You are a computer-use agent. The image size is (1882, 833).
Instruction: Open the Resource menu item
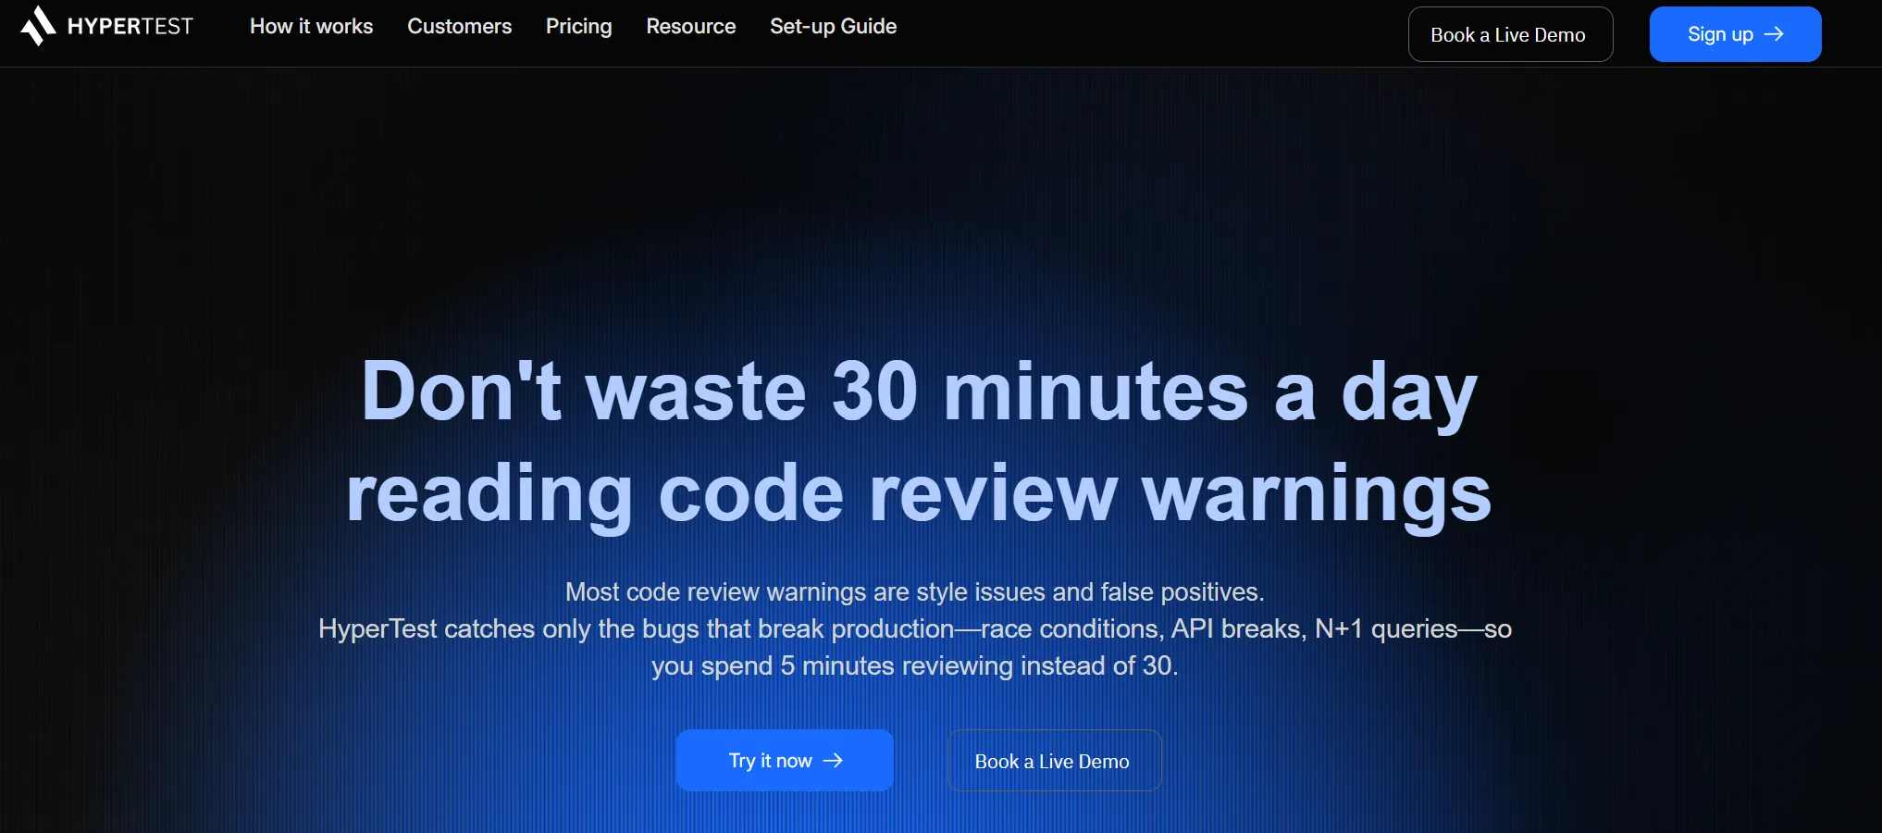(691, 26)
